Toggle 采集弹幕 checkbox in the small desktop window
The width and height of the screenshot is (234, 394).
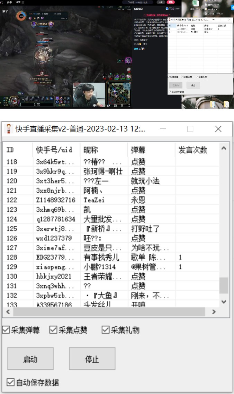[x=169, y=77]
